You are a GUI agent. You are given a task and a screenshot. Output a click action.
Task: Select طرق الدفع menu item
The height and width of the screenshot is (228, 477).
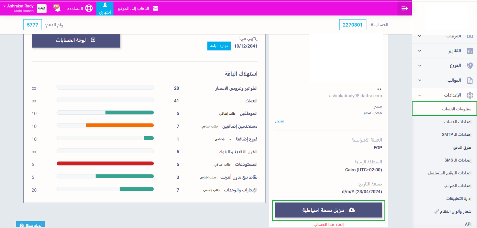[x=462, y=147]
